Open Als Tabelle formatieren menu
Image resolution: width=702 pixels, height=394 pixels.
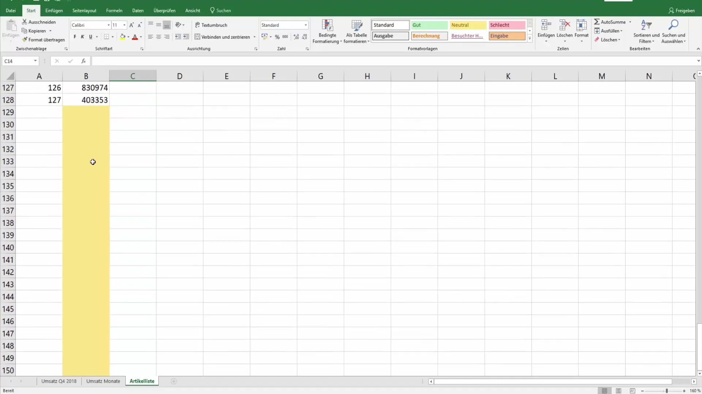coord(356,31)
